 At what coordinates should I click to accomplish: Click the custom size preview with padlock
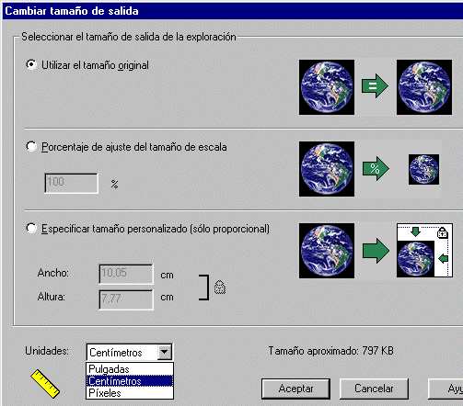(424, 251)
